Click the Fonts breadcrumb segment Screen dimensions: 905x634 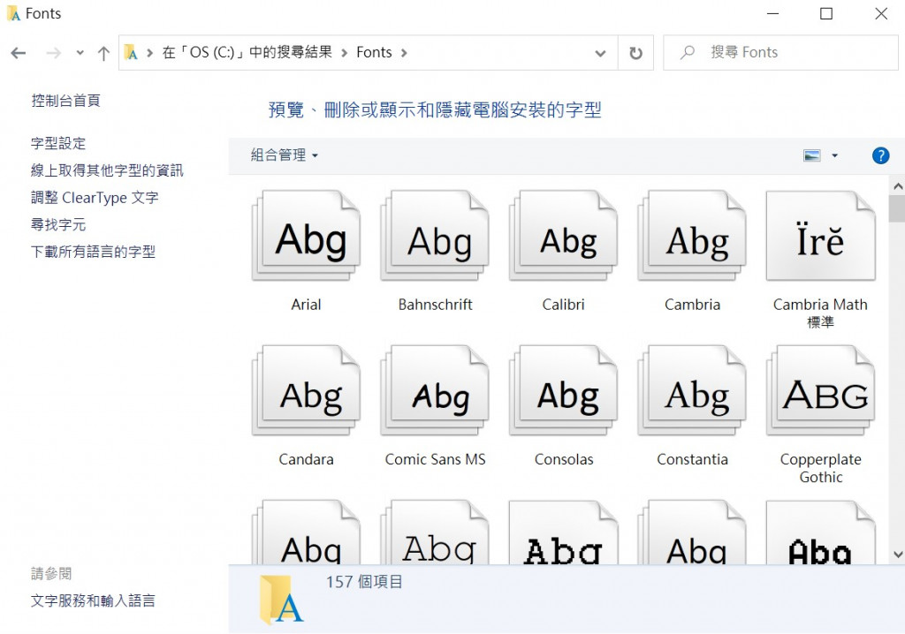374,52
